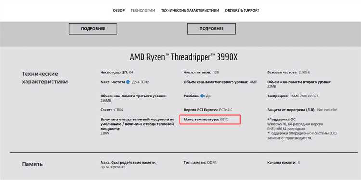
Task: Select the Каналы памяти: 4 text
Action: [x=284, y=163]
